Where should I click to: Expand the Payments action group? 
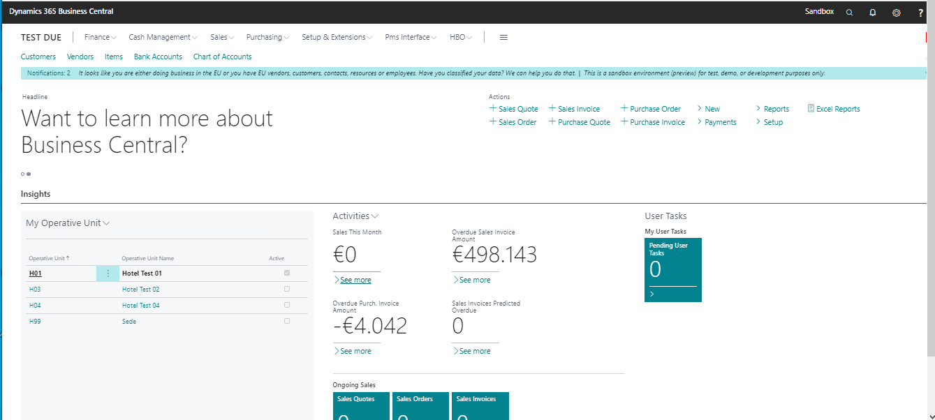tap(717, 122)
